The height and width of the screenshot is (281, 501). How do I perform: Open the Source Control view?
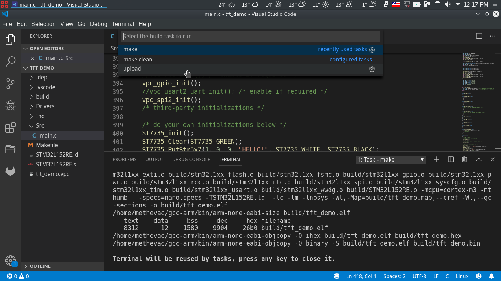point(10,83)
